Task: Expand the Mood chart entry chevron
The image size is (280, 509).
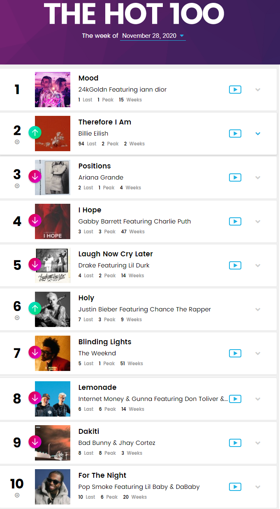Action: pos(258,90)
